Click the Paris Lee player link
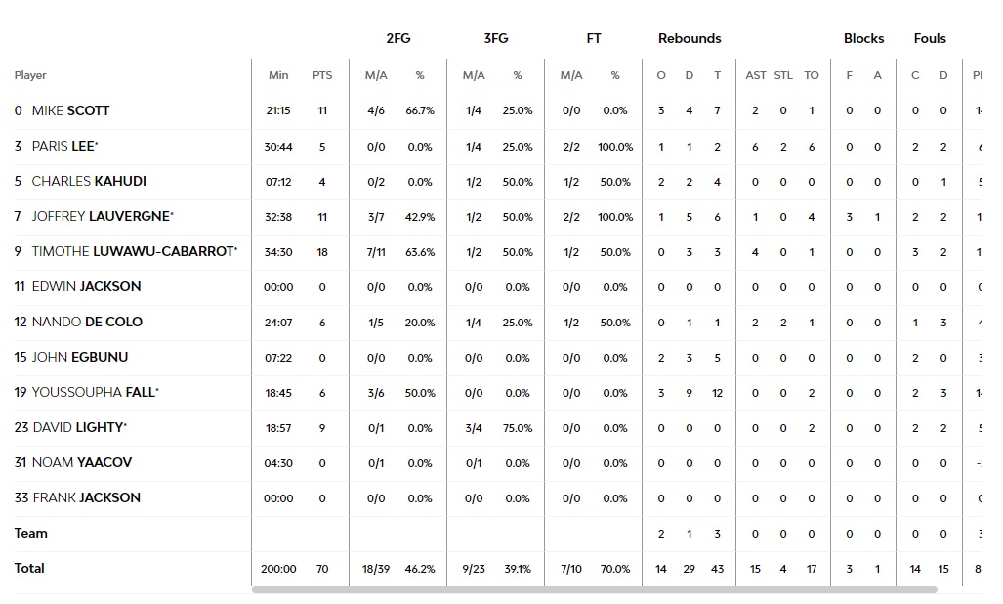The width and height of the screenshot is (1003, 604). pyautogui.click(x=63, y=147)
